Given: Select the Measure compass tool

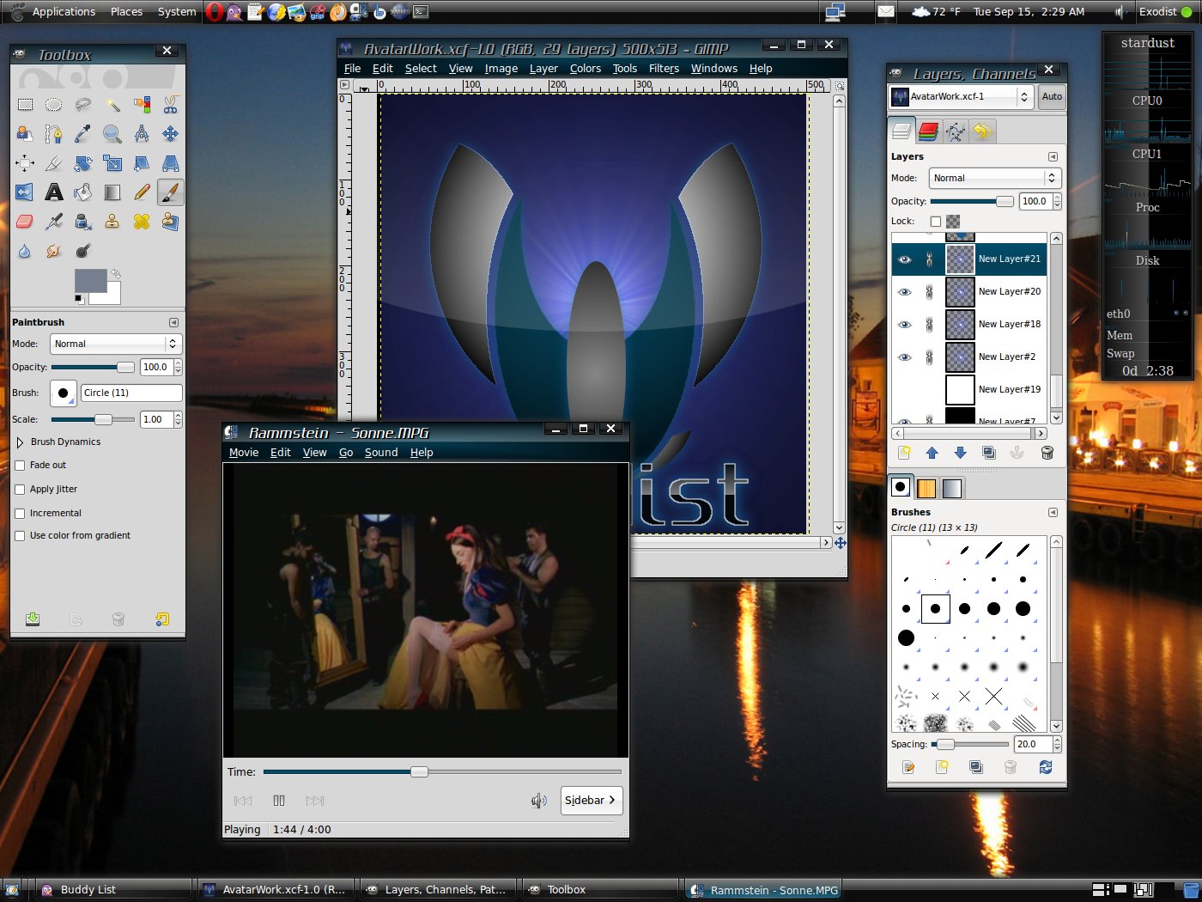Looking at the screenshot, I should tap(142, 134).
